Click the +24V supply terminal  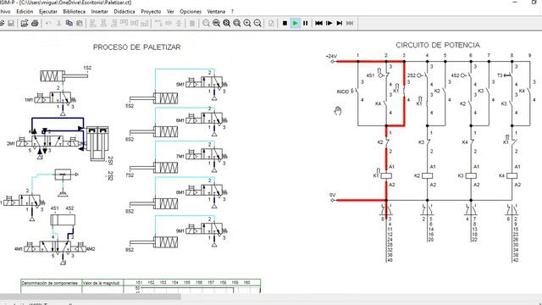pyautogui.click(x=333, y=62)
